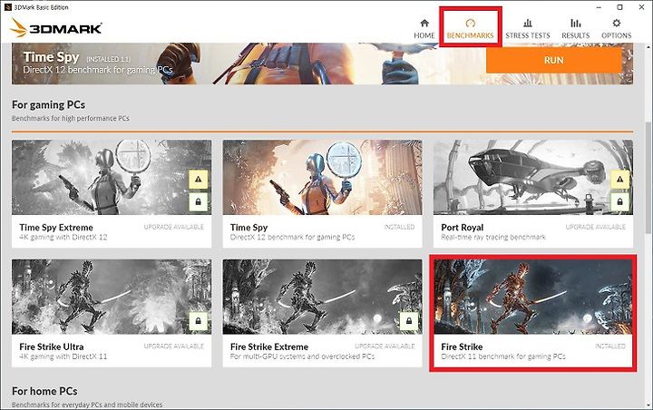This screenshot has height=410, width=653.
Task: Click scrollbar down arrow
Action: pos(648,405)
